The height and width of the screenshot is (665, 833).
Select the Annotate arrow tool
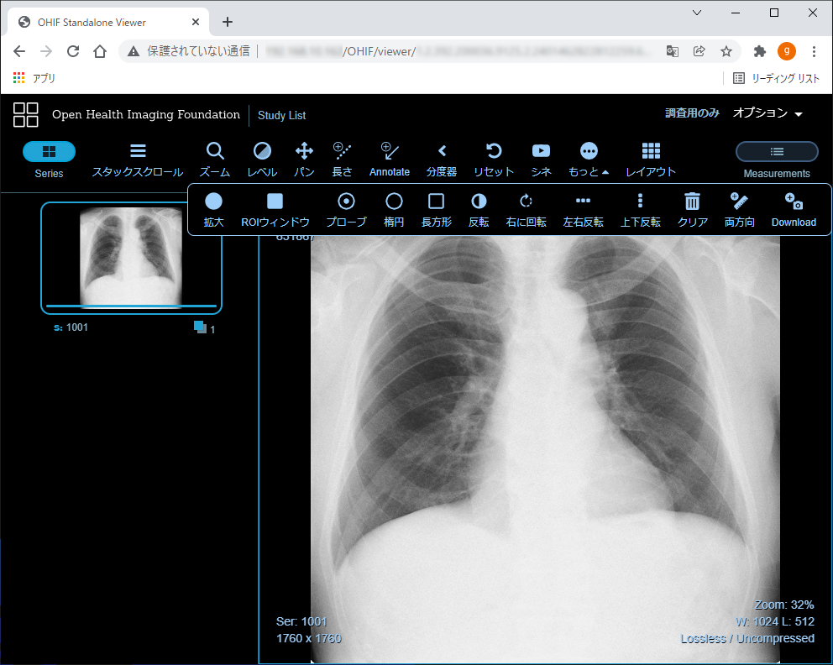tap(390, 160)
